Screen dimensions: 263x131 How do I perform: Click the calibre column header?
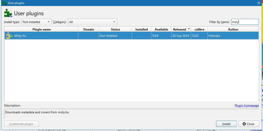click(x=199, y=29)
